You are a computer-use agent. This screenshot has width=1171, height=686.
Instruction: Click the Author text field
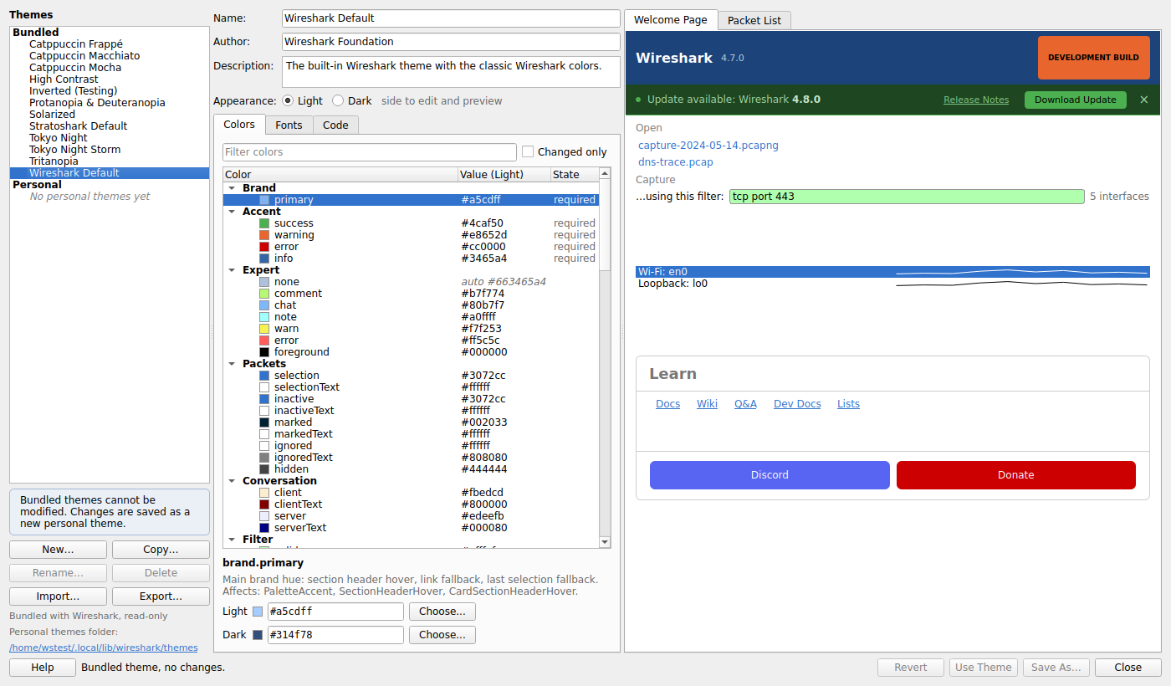[451, 42]
